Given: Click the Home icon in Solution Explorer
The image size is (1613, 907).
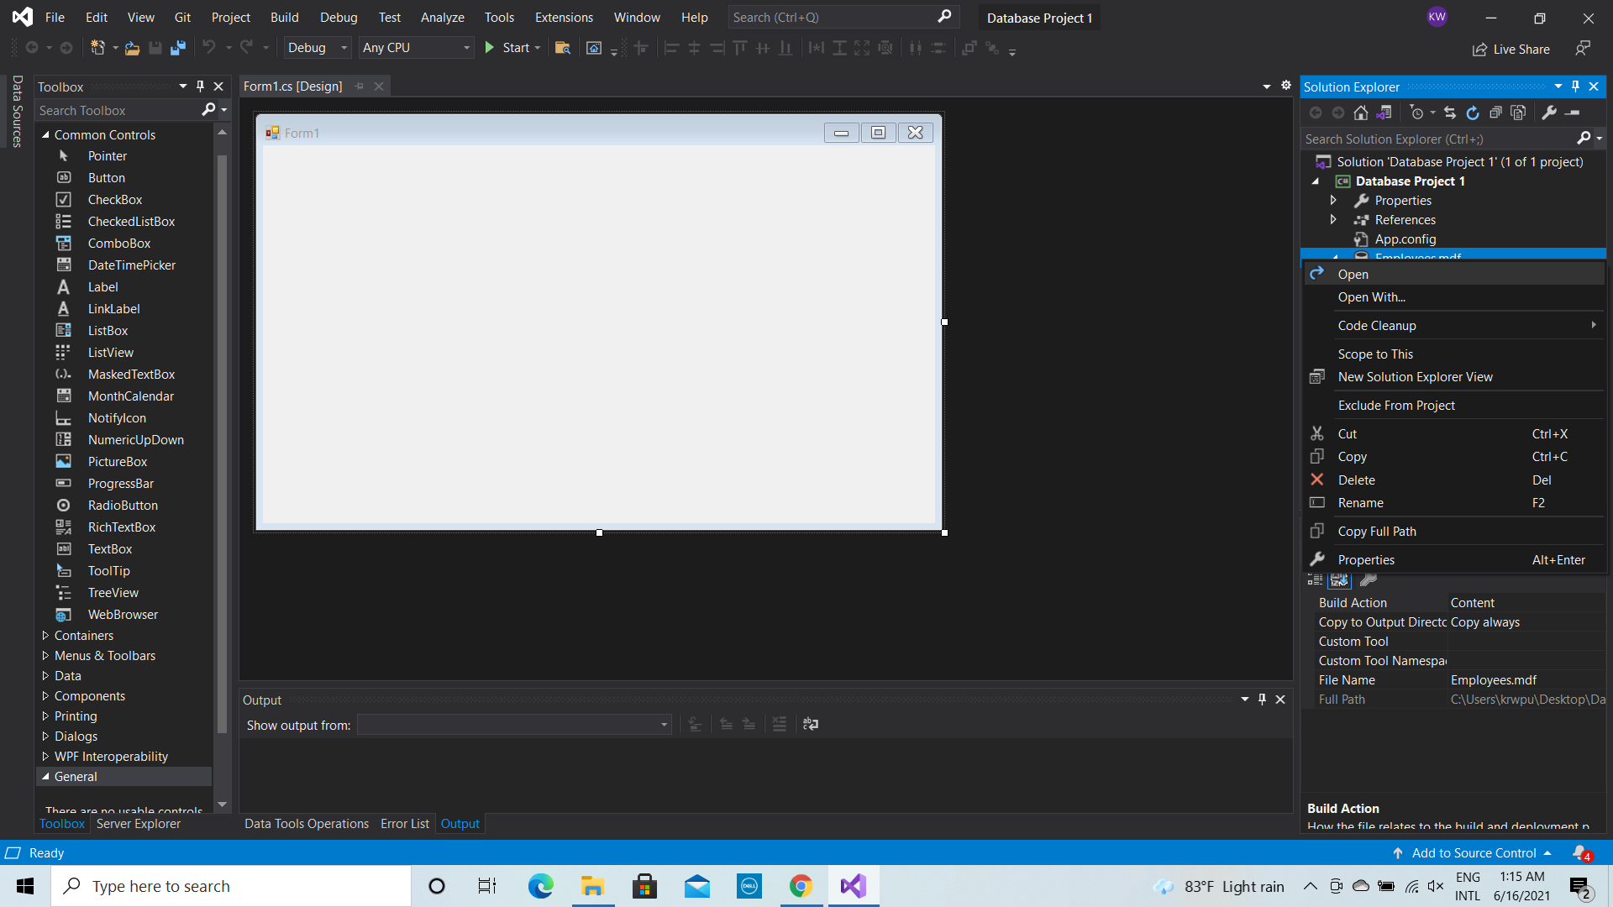Looking at the screenshot, I should click(x=1361, y=113).
